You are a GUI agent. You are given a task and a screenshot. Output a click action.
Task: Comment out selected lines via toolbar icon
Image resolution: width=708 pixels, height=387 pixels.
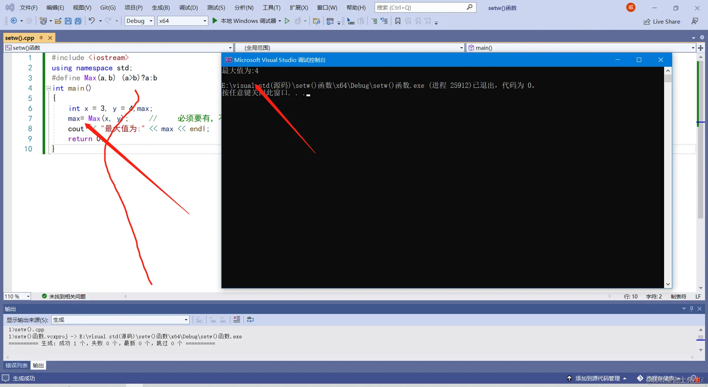tap(374, 21)
